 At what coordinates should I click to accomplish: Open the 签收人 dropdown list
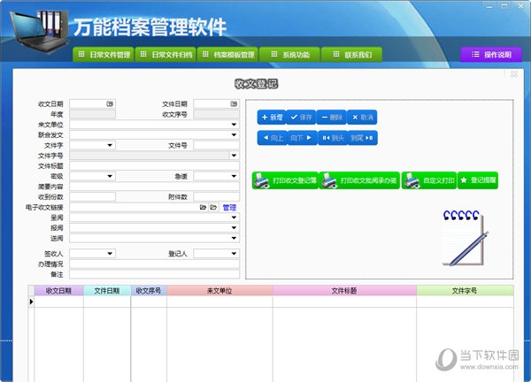click(x=110, y=254)
